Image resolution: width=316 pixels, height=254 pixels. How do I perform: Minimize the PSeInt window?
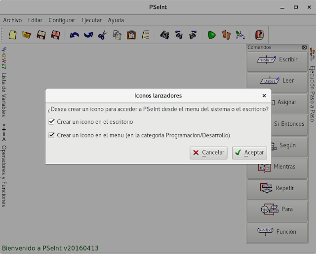[x=282, y=8]
